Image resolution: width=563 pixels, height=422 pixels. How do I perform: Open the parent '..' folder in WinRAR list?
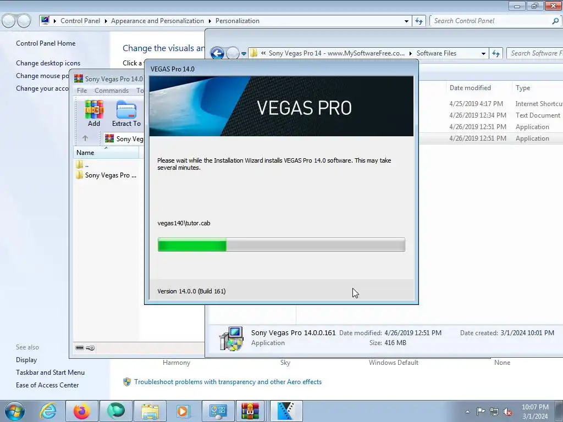point(83,165)
